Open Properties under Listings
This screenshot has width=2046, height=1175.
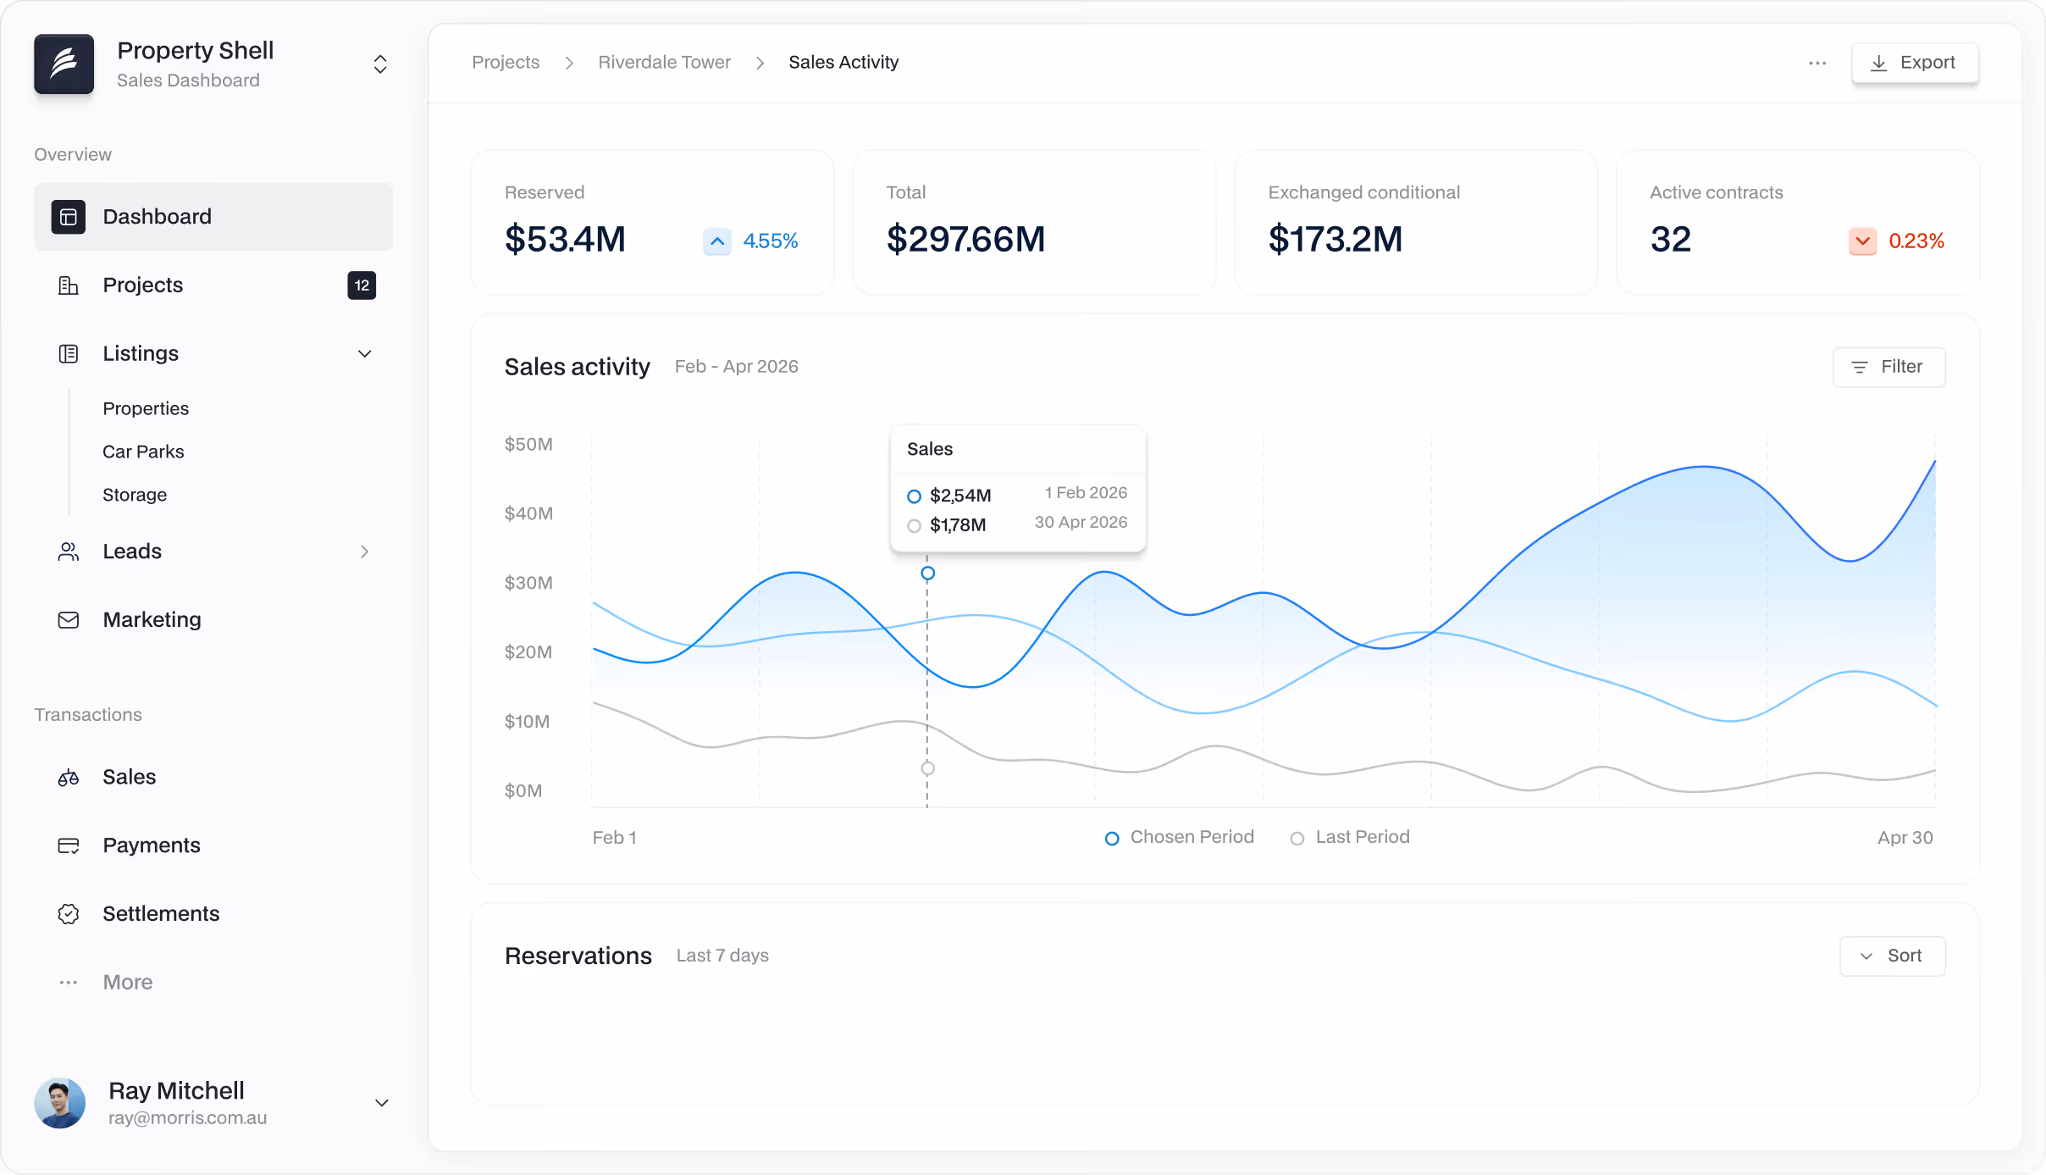[146, 408]
